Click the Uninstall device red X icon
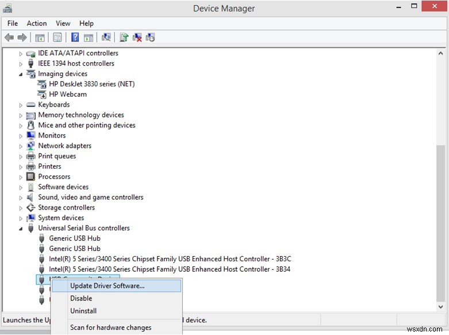This screenshot has width=449, height=335. pyautogui.click(x=137, y=37)
